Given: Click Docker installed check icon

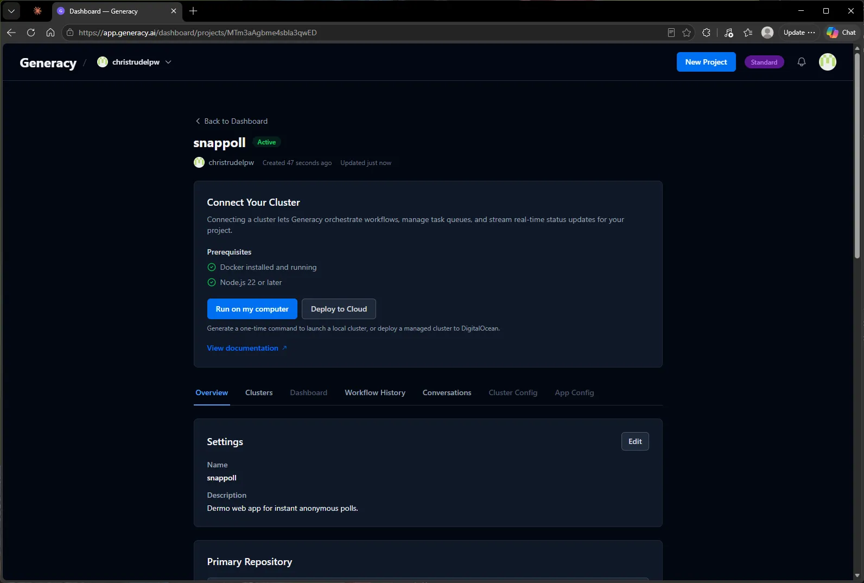Looking at the screenshot, I should (x=212, y=267).
